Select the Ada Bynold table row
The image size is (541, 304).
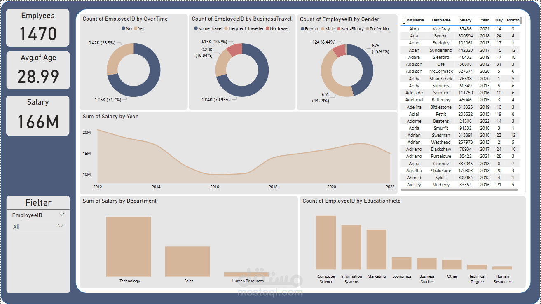pyautogui.click(x=460, y=36)
